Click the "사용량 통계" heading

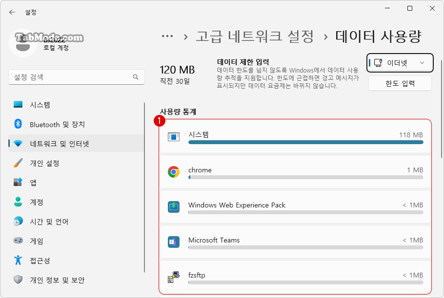point(178,112)
